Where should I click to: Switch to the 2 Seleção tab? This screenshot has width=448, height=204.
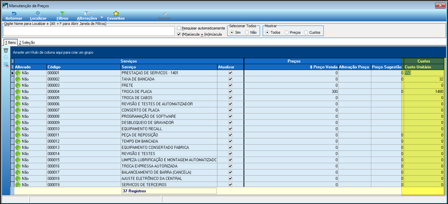27,42
